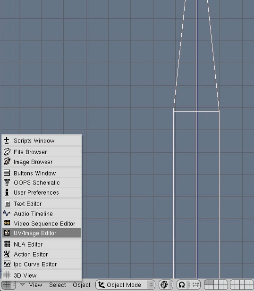Image resolution: width=254 pixels, height=291 pixels.
Task: Switch to Text Editor
Action: [42, 204]
